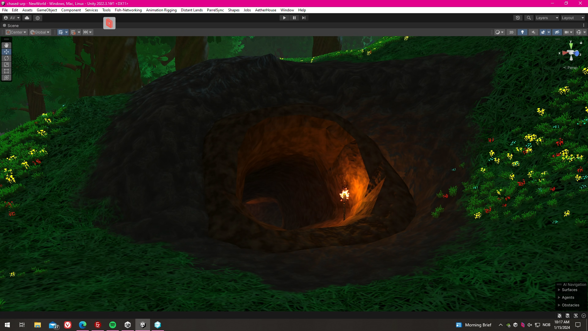
Task: Open the Fish-Networking menu
Action: (128, 10)
